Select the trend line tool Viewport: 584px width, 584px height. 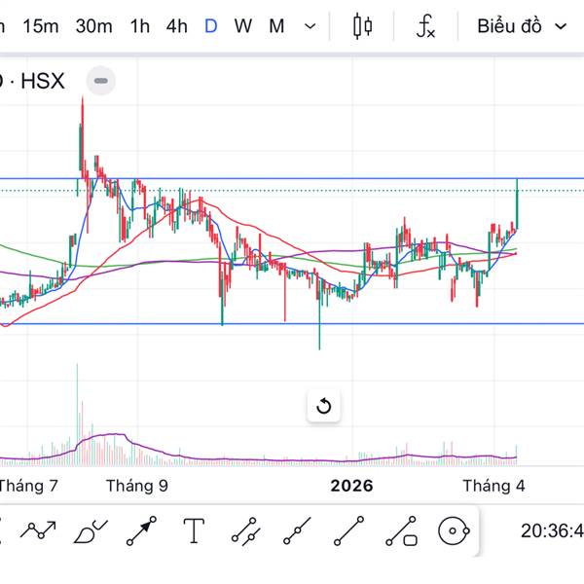349,530
